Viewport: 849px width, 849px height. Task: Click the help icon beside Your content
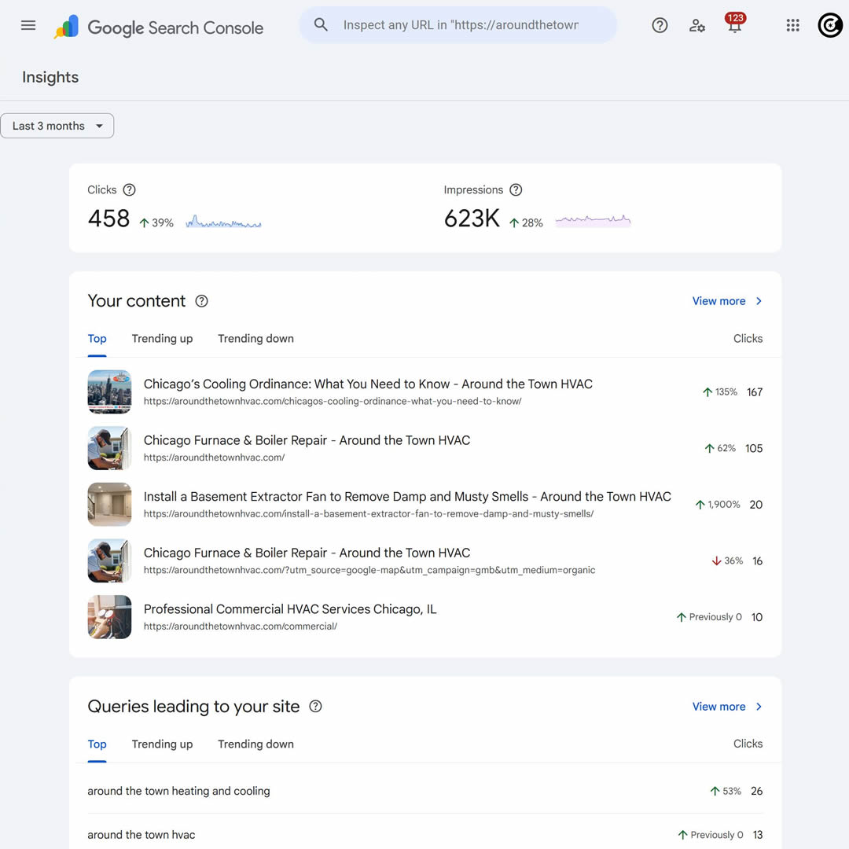(x=201, y=301)
